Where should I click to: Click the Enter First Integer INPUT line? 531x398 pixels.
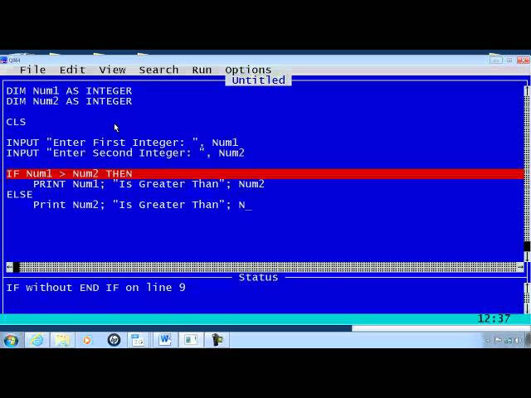pyautogui.click(x=122, y=143)
